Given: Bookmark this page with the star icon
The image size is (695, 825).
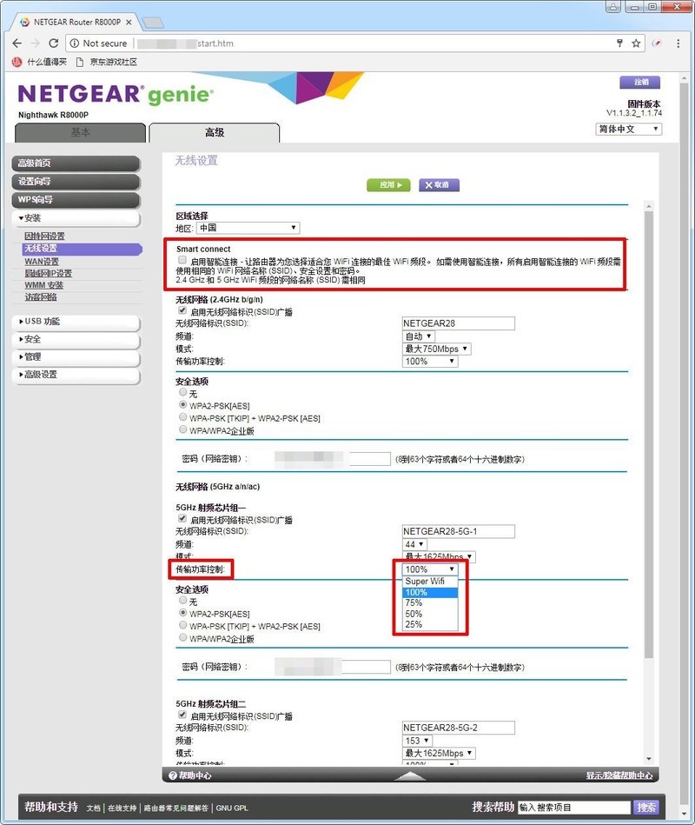Looking at the screenshot, I should pos(636,43).
